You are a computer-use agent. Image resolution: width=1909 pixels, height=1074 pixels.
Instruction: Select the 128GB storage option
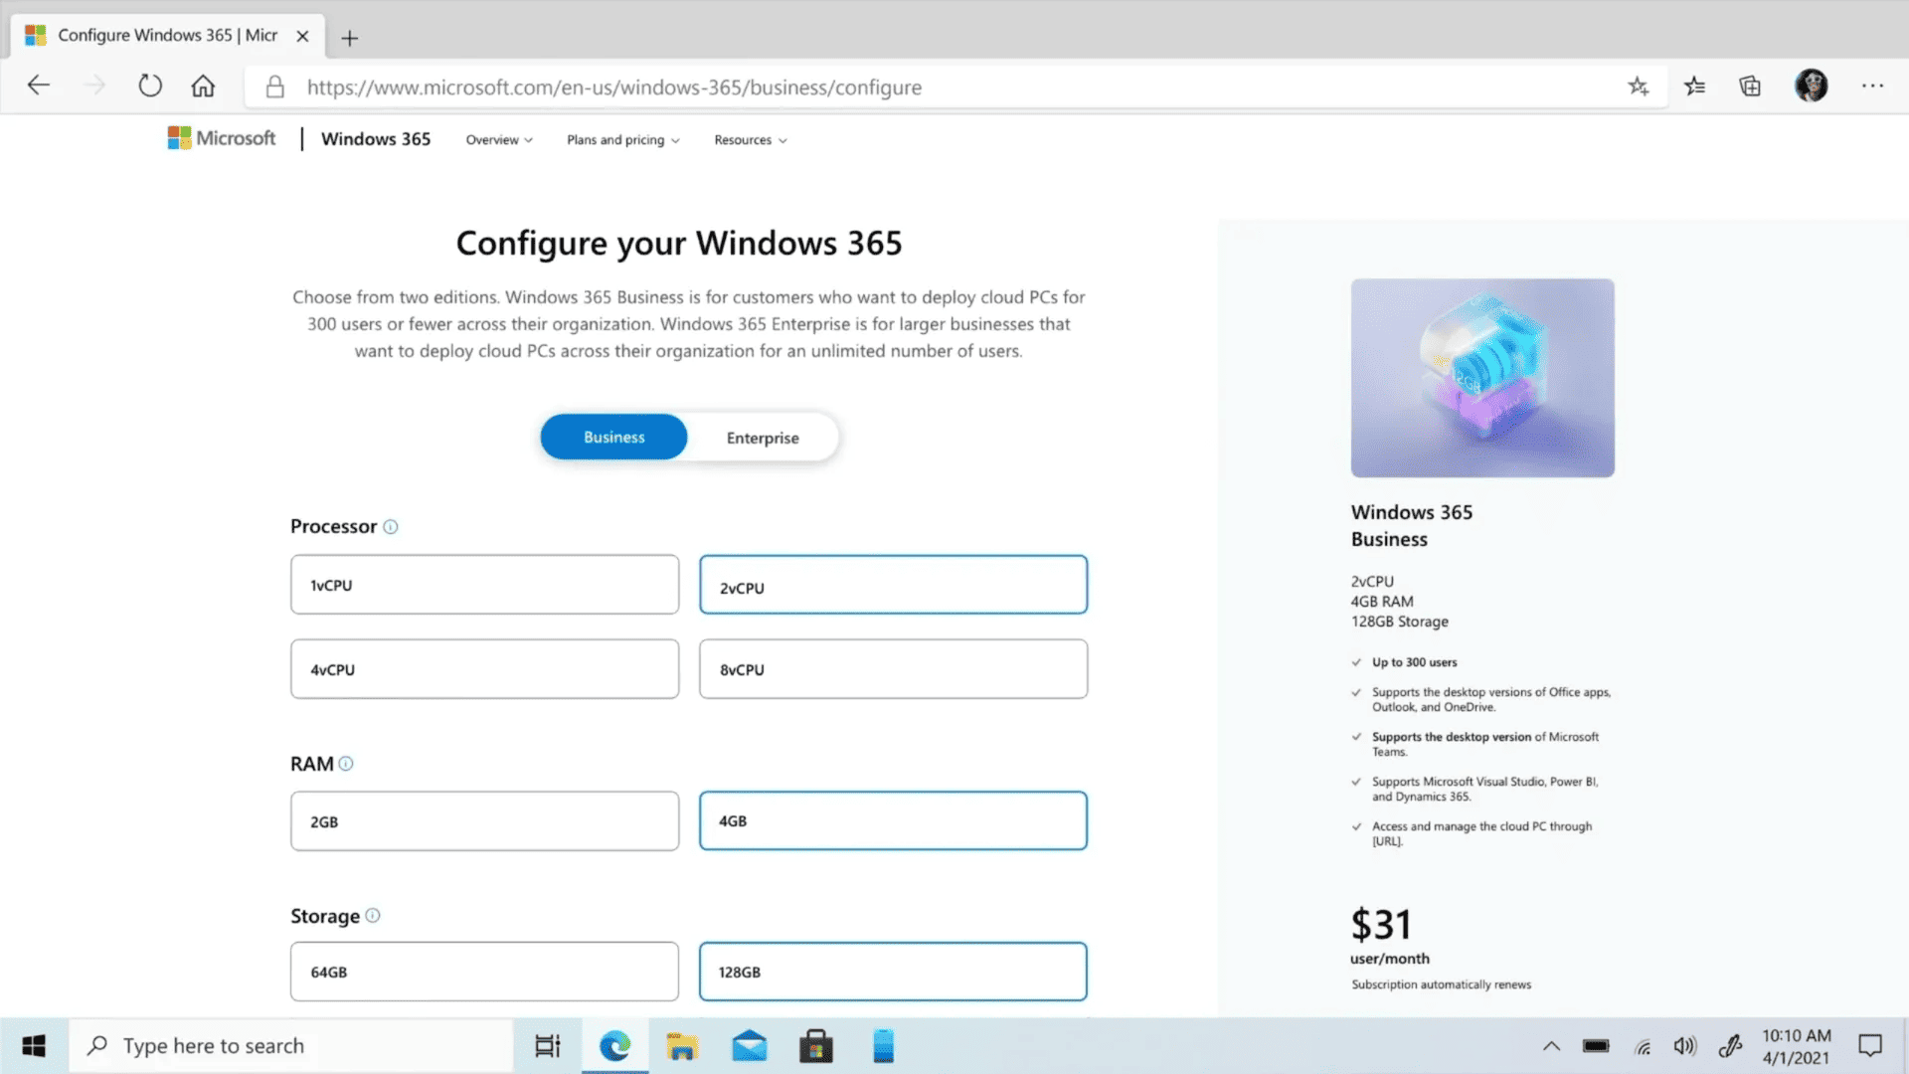[x=893, y=971]
